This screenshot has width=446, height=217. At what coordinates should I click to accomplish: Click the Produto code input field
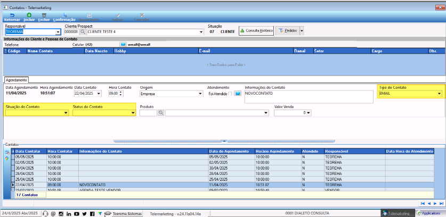[x=148, y=113]
